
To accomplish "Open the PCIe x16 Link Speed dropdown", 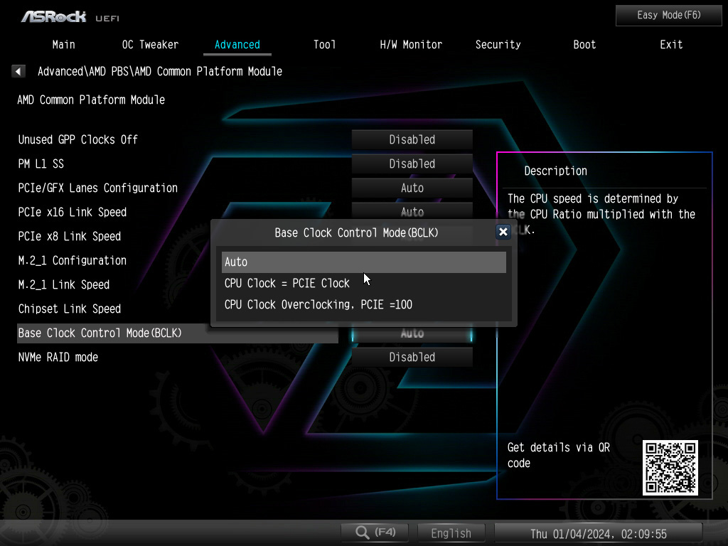I will click(412, 211).
